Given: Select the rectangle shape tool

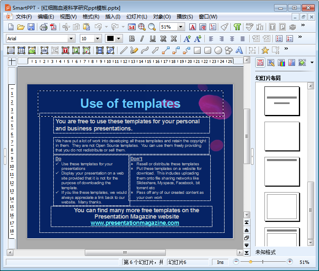Looking at the screenshot, I should click(197, 50).
